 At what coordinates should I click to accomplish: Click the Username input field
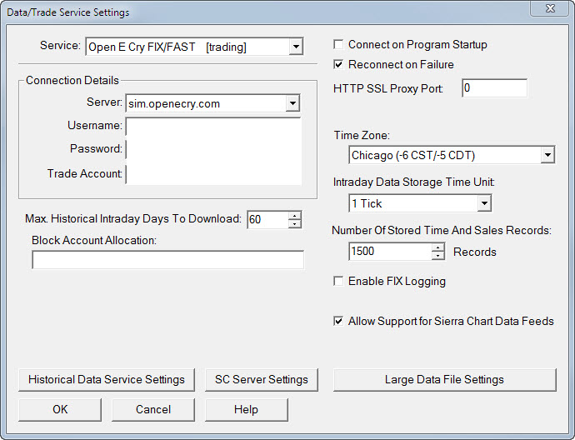(x=212, y=126)
